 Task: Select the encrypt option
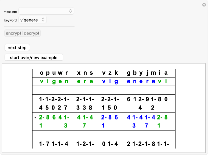click(14, 33)
